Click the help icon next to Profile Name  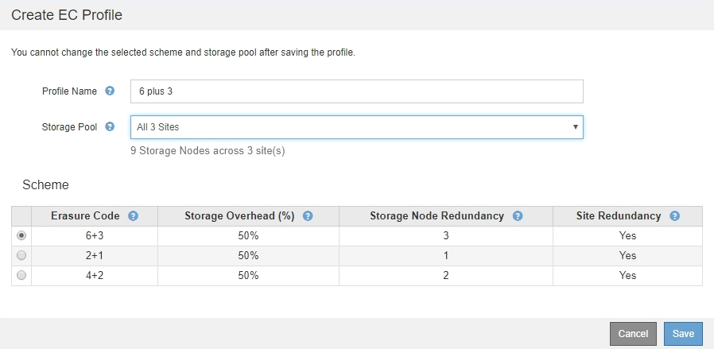[x=110, y=91]
